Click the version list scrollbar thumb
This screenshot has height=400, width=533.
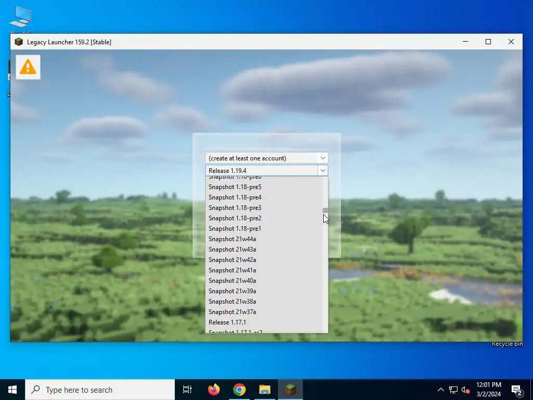[x=325, y=210]
